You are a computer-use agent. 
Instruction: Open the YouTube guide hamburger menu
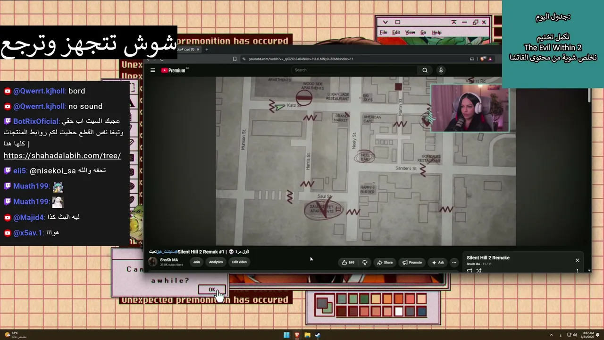[x=152, y=70]
